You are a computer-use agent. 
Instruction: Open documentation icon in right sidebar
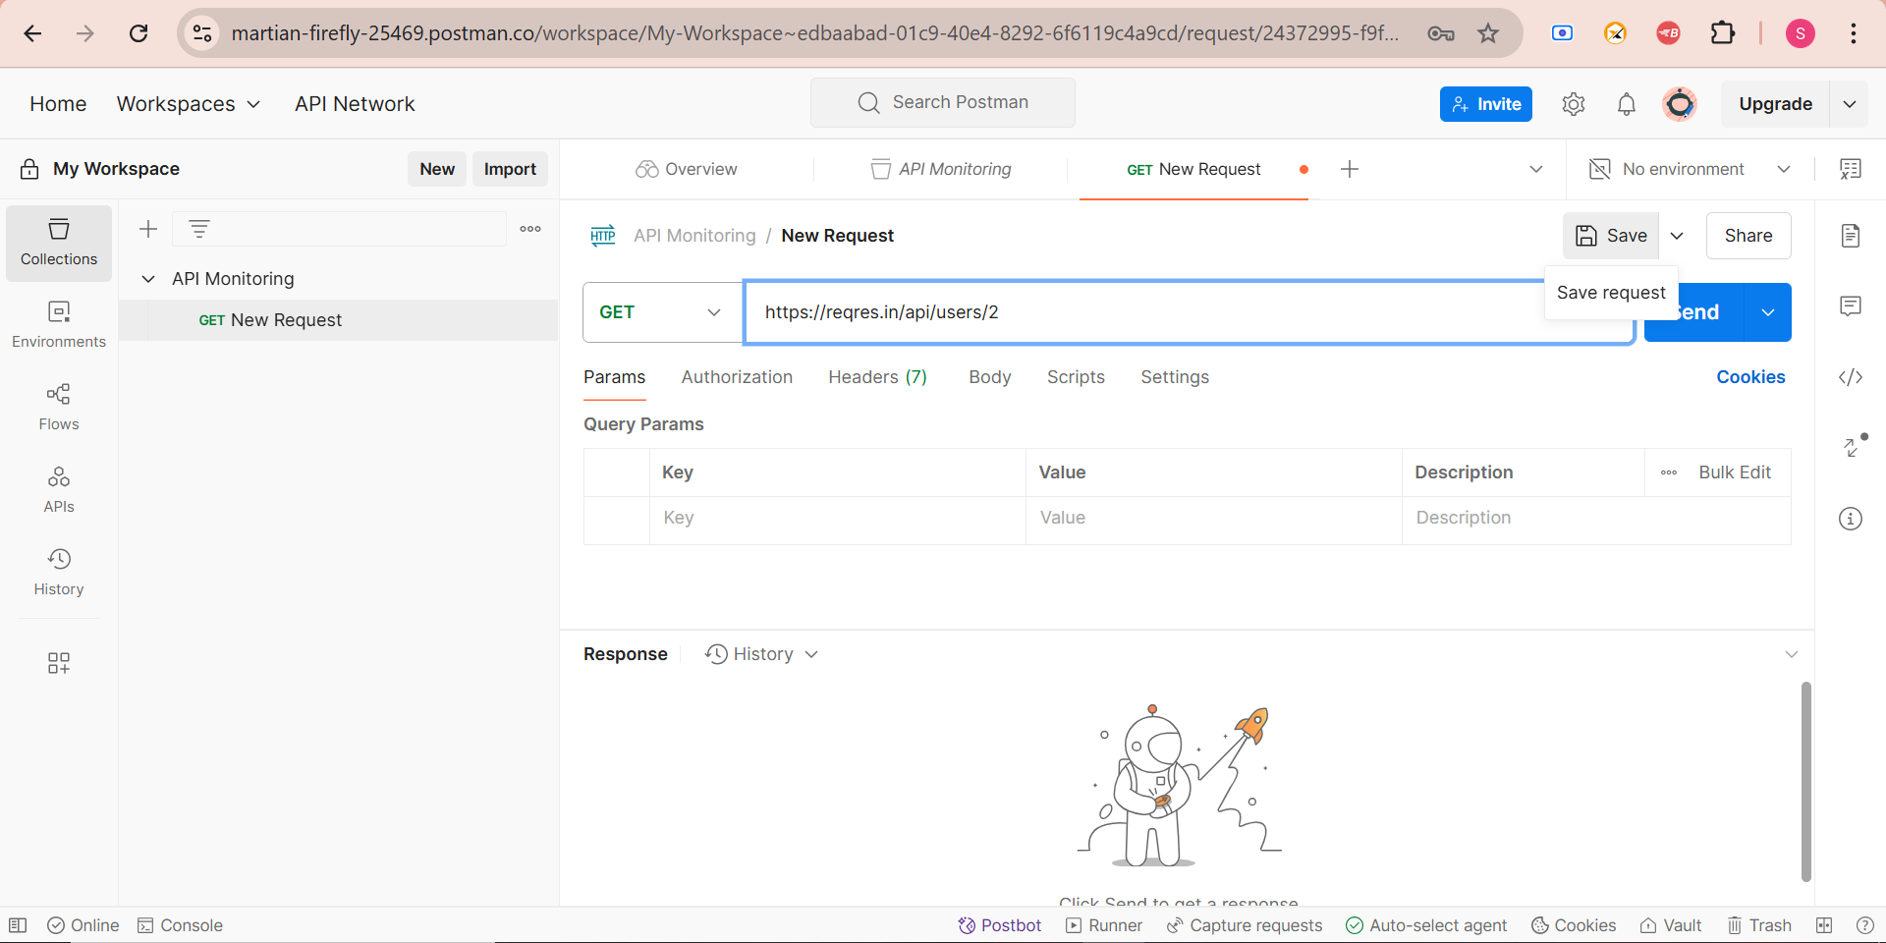point(1851,236)
